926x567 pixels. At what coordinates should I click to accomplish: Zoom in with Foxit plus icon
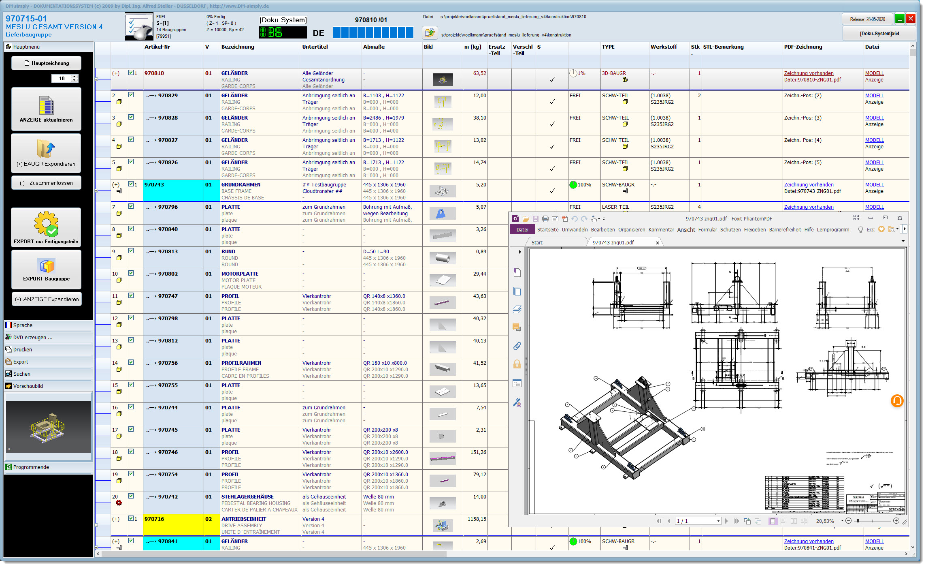point(896,521)
